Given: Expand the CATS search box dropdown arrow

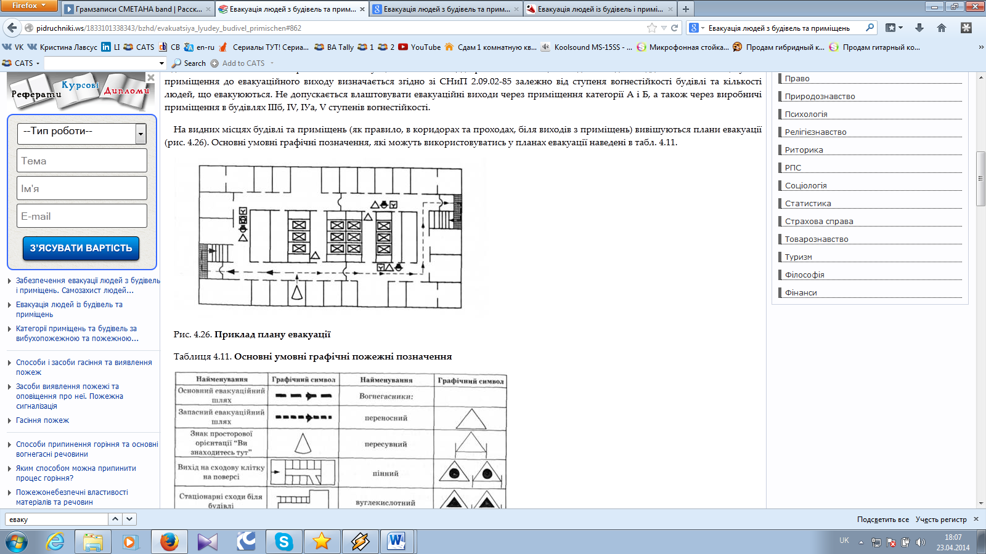Looking at the screenshot, I should (x=162, y=63).
